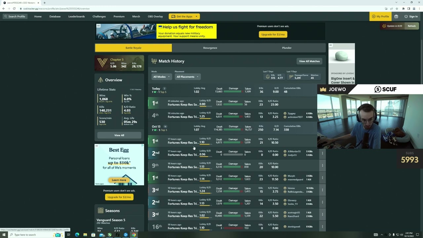Select the Chapter 3 season card
This screenshot has width=423, height=238.
(119, 63)
